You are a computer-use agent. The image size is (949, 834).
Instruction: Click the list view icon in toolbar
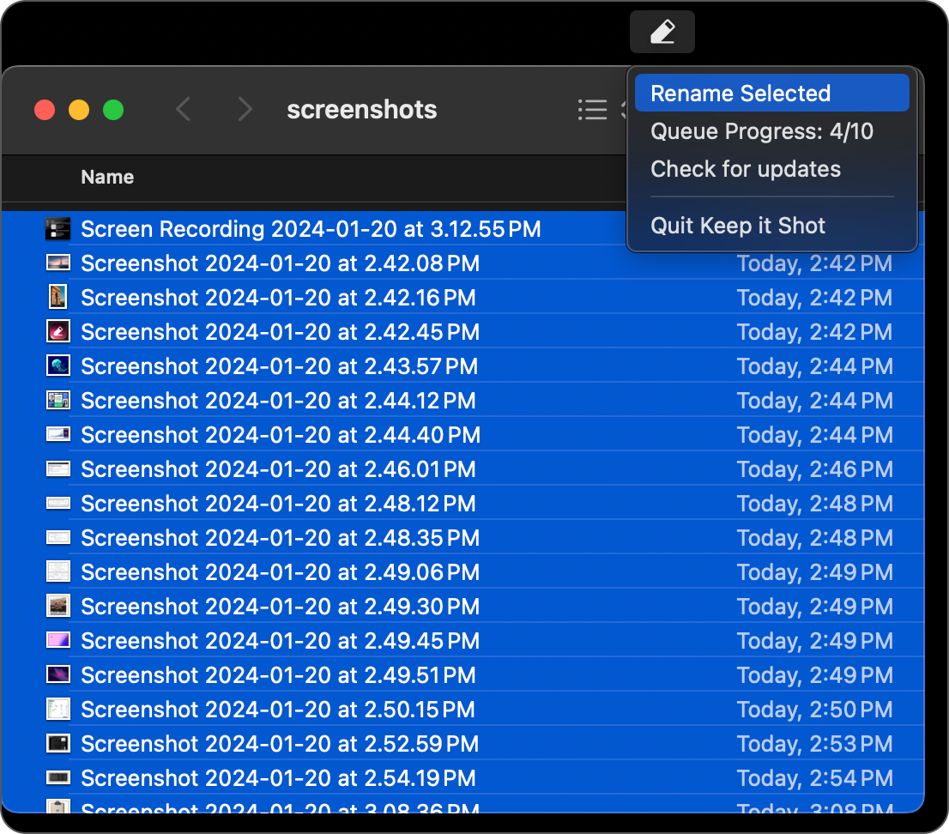click(x=592, y=110)
